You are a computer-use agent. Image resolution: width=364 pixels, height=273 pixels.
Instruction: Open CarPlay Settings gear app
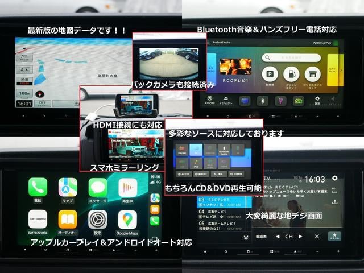point(97,220)
